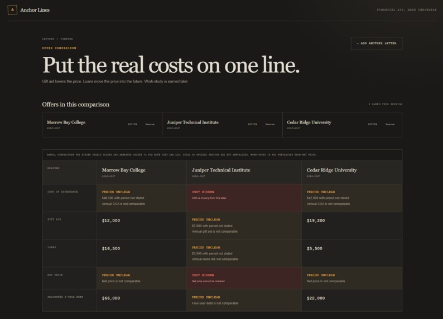Click the annual comparisons note above the table
This screenshot has width=443, height=319.
pos(182,155)
